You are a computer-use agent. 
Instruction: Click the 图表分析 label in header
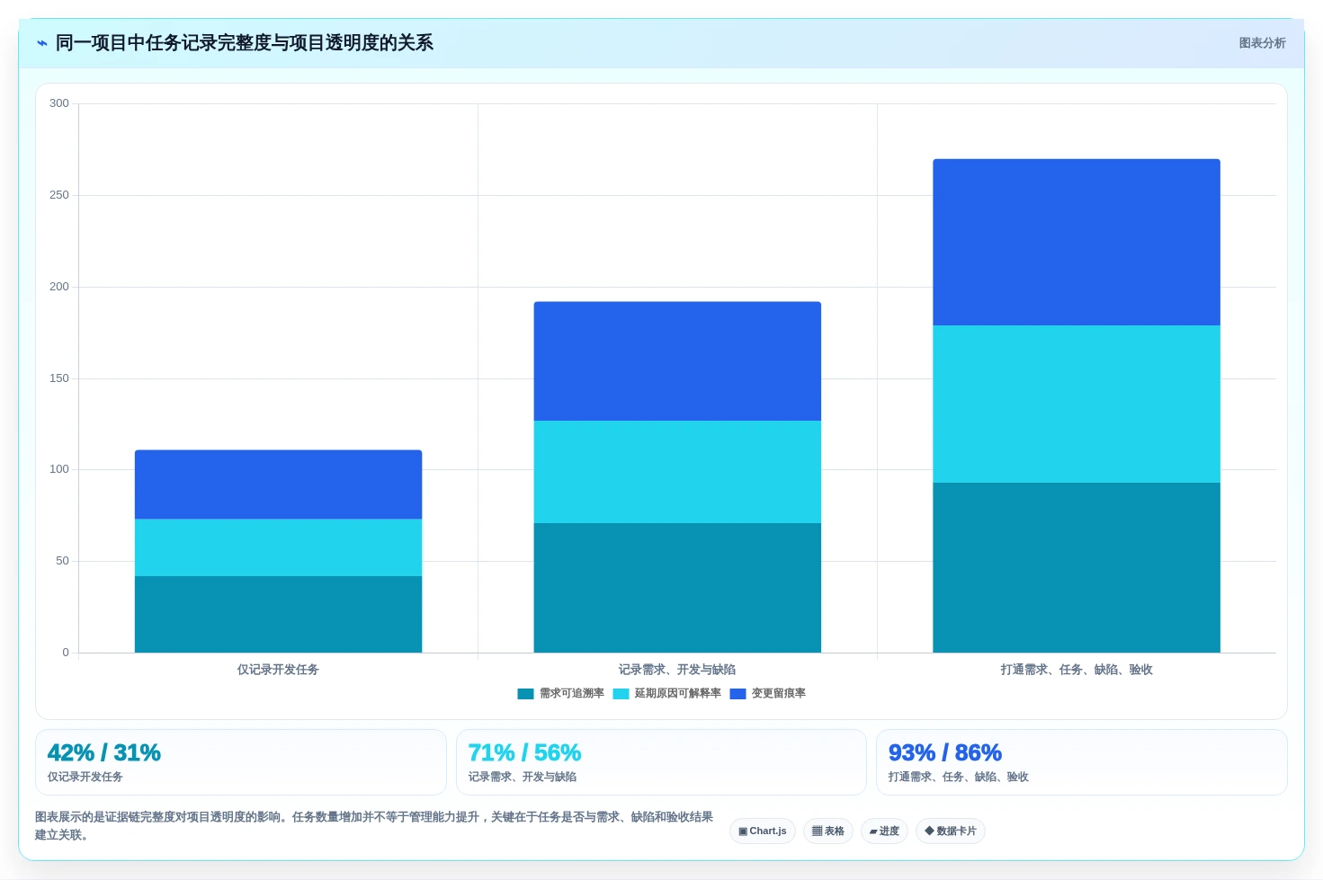pos(1262,43)
